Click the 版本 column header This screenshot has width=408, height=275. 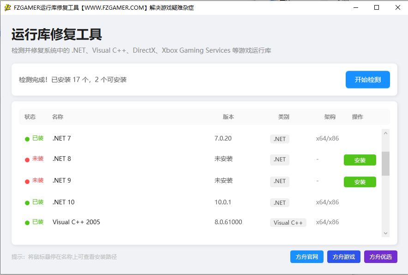click(228, 117)
